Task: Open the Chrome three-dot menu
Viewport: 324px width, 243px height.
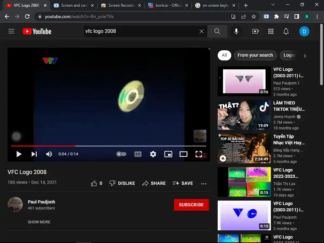Action: [x=317, y=16]
